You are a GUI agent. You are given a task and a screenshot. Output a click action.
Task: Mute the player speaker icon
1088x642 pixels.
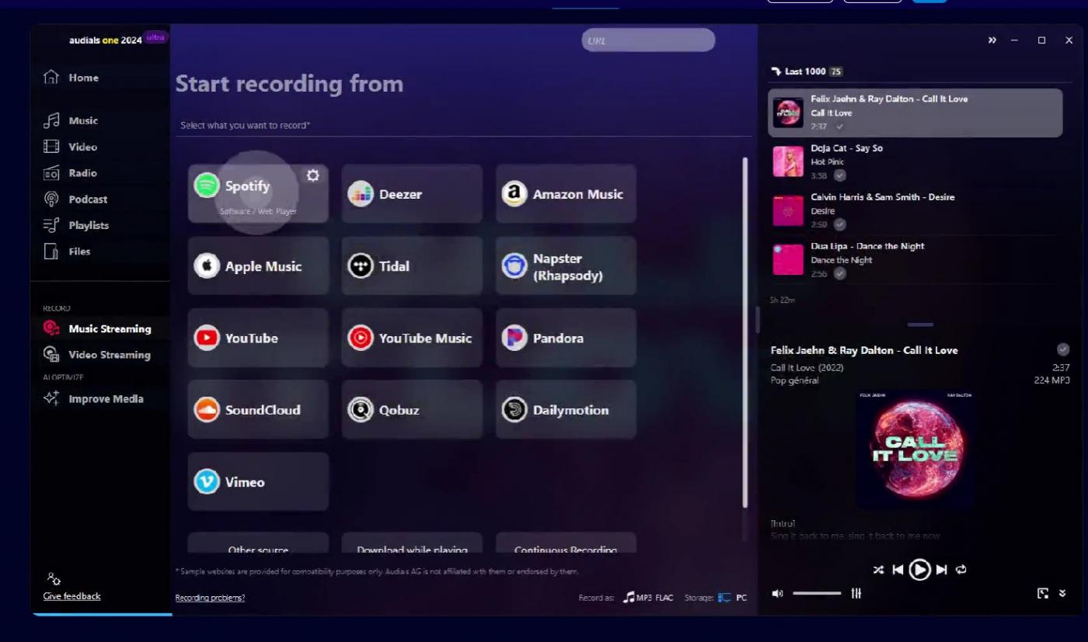point(777,594)
